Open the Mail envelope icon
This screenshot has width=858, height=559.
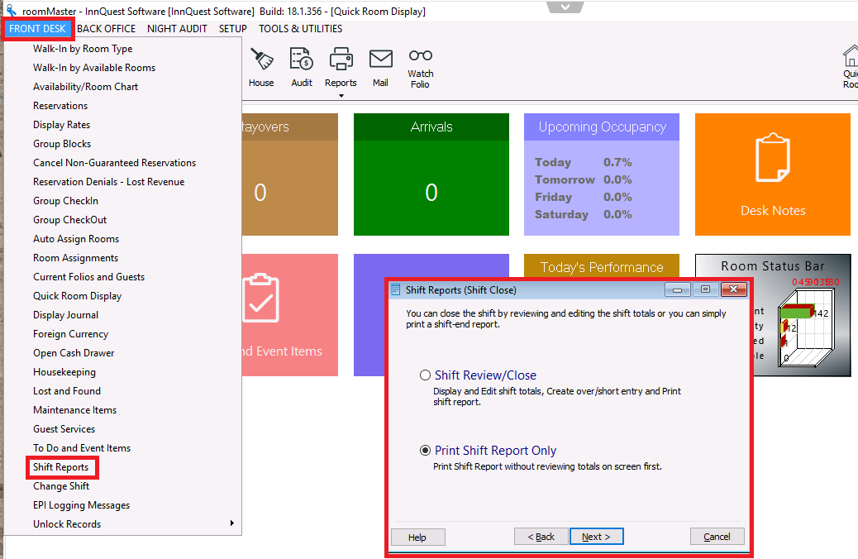[380, 60]
